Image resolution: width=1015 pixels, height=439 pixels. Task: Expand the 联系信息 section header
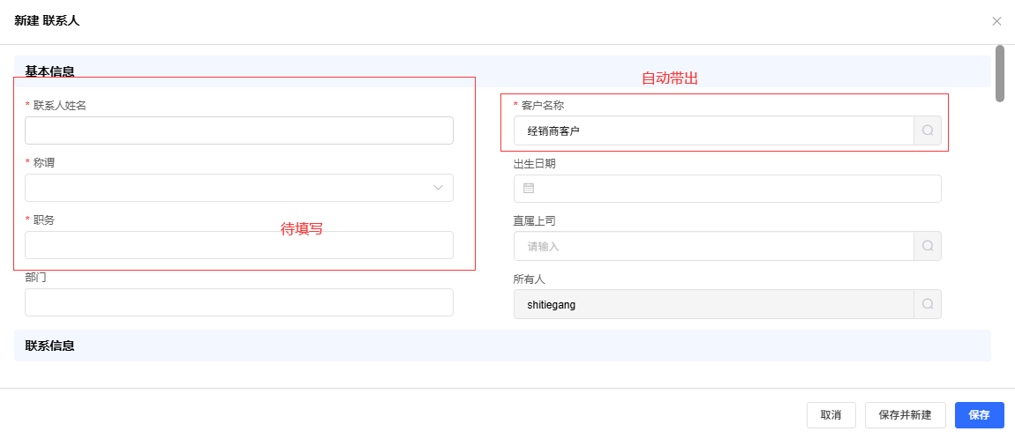pyautogui.click(x=49, y=346)
